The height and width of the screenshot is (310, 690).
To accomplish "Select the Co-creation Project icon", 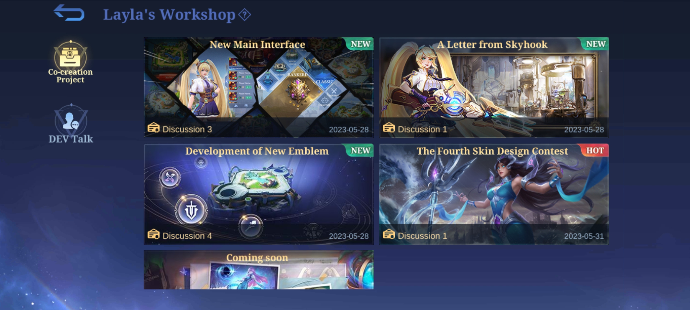I will coord(70,57).
